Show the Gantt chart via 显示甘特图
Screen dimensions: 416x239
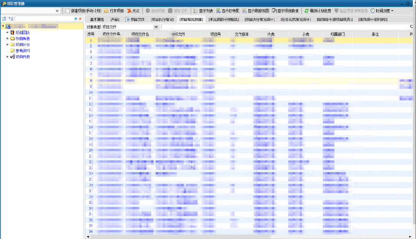click(x=219, y=11)
